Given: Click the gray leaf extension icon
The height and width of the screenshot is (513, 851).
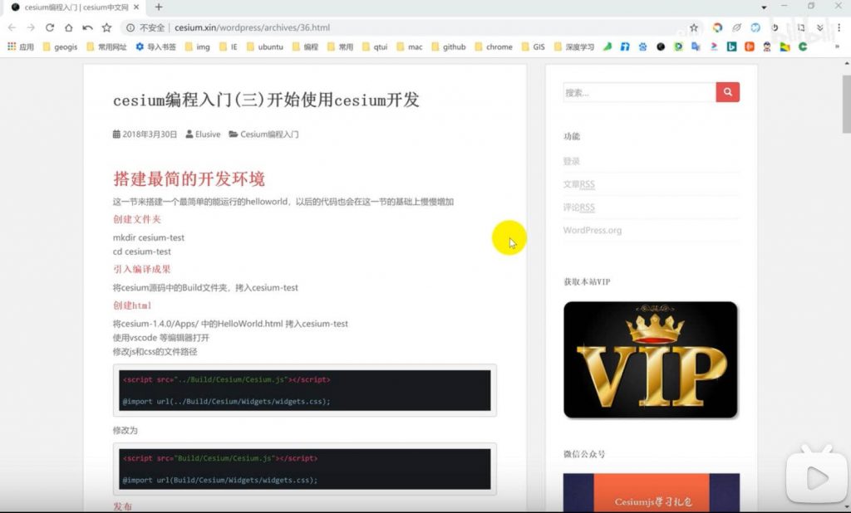Looking at the screenshot, I should coord(736,27).
